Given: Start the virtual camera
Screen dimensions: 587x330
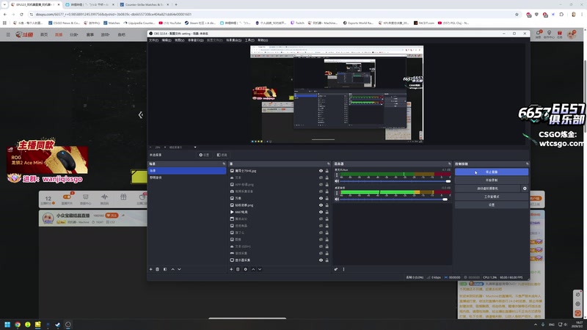Looking at the screenshot, I should (487, 188).
